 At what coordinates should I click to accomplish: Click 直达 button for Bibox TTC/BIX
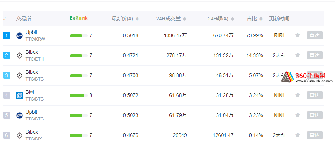click(x=315, y=135)
